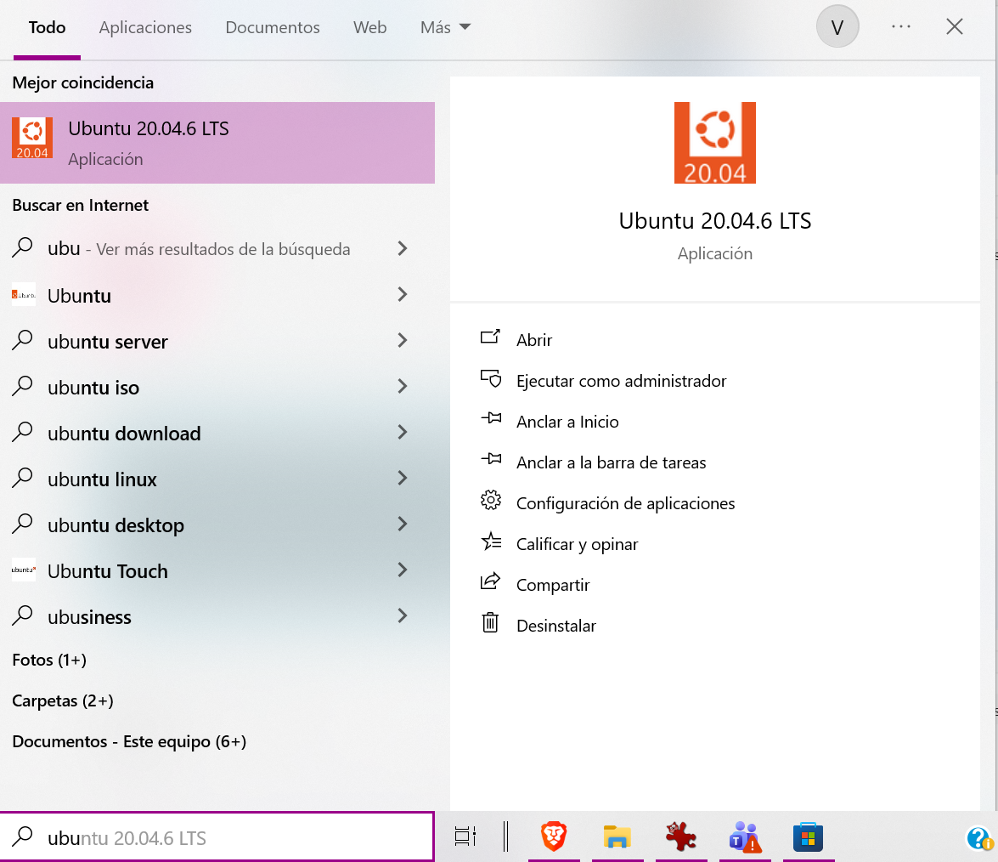Expand the ubuntu server search suggestion
Image resolution: width=998 pixels, height=862 pixels.
[x=402, y=341]
